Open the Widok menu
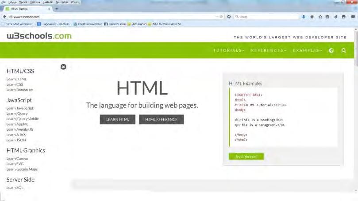358x201 pixels. tap(23, 2)
